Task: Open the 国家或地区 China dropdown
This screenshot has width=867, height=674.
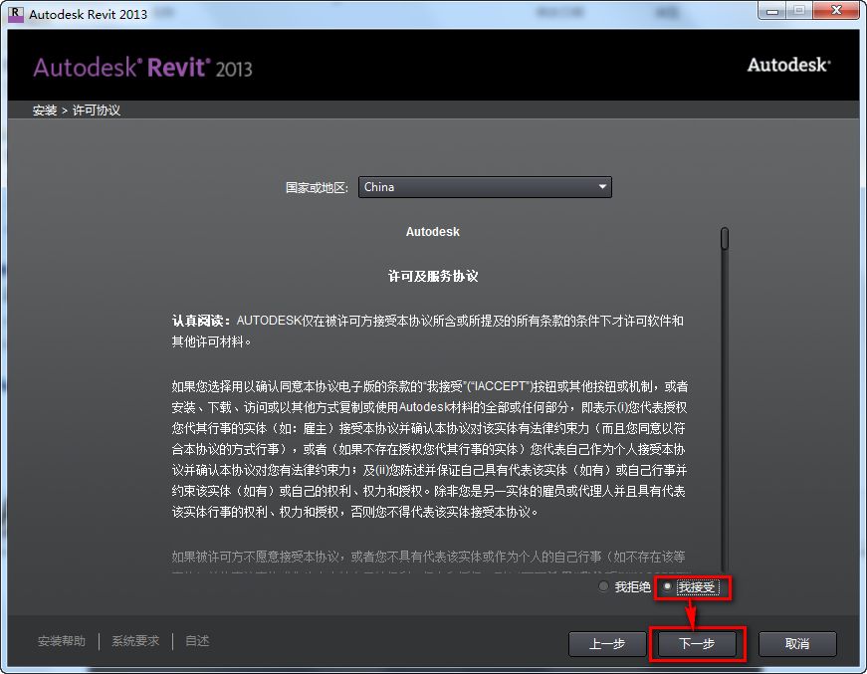Action: 485,187
